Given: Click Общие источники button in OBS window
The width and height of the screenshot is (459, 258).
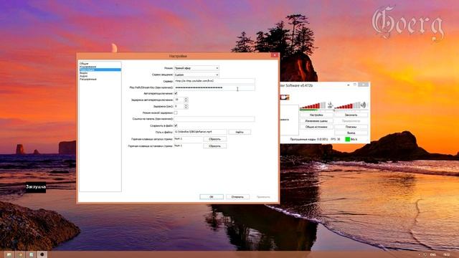Looking at the screenshot, I should point(316,127).
